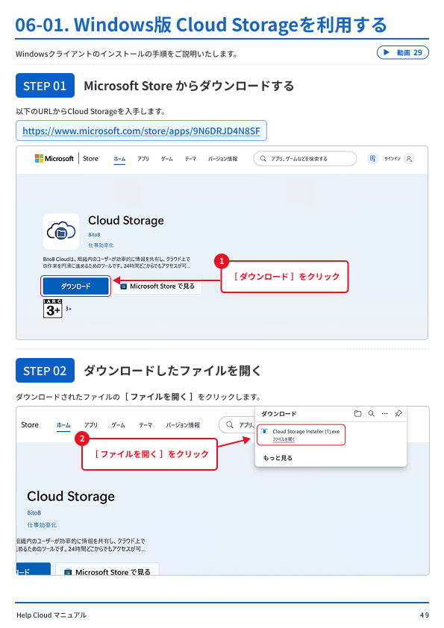The height and width of the screenshot is (628, 444).
Task: Click Microsoft Store で見る button in STEP 01
Action: (x=157, y=286)
